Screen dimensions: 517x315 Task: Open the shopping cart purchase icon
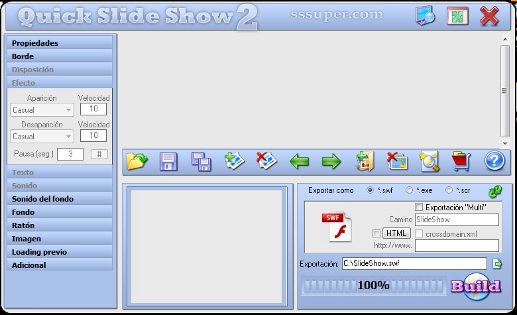[x=461, y=161]
